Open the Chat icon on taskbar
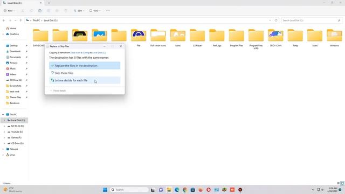 [161, 190]
